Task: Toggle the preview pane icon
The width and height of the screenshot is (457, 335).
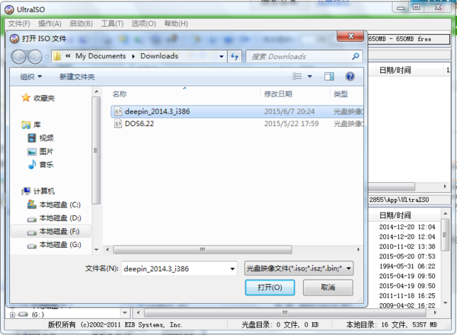Action: tap(329, 77)
